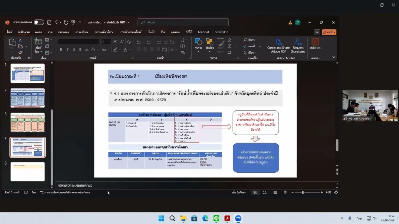Start slideshow from status bar icon
The width and height of the screenshot is (399, 224).
tap(285, 192)
